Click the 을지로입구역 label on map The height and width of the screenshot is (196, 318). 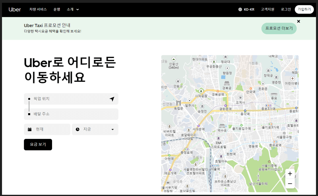pos(241,129)
